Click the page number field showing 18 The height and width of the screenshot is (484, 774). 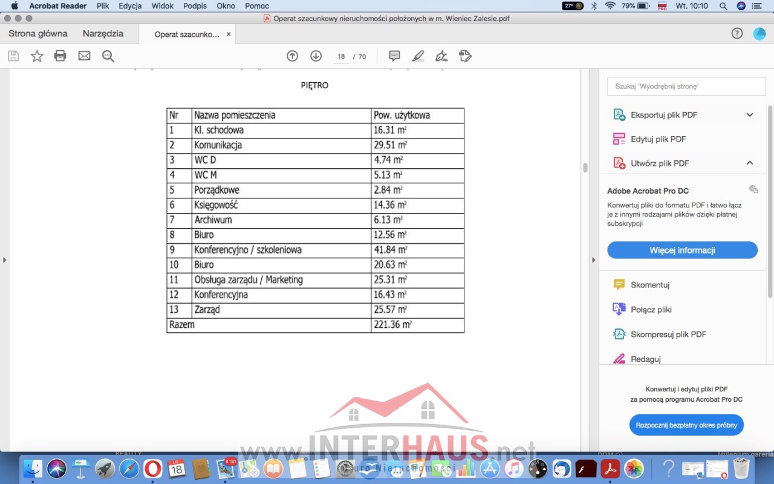click(x=341, y=57)
